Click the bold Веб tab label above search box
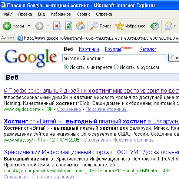 (x=68, y=49)
